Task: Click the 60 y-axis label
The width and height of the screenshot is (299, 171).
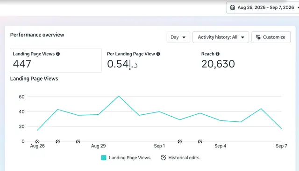Action: point(22,97)
